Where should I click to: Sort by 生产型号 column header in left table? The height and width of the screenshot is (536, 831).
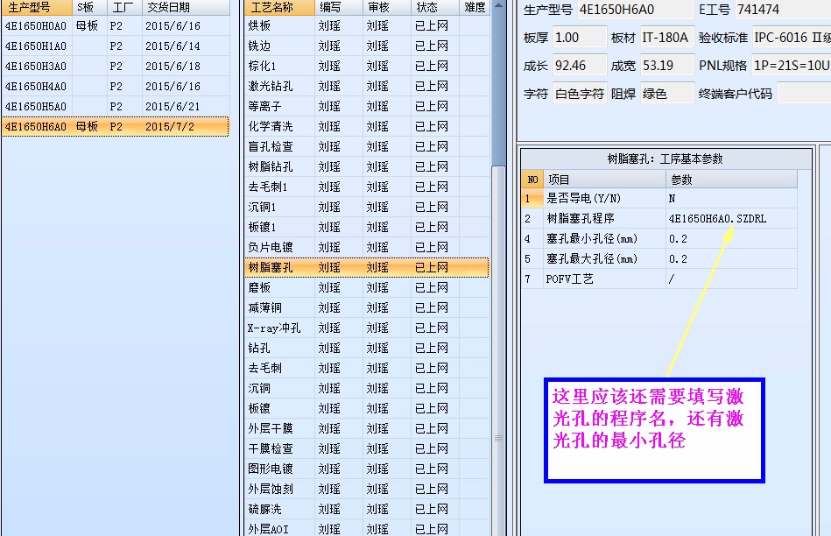(x=37, y=7)
